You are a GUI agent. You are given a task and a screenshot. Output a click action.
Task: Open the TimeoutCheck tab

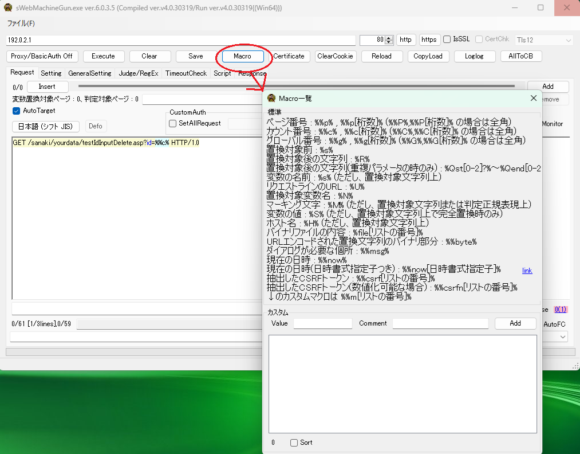(186, 73)
